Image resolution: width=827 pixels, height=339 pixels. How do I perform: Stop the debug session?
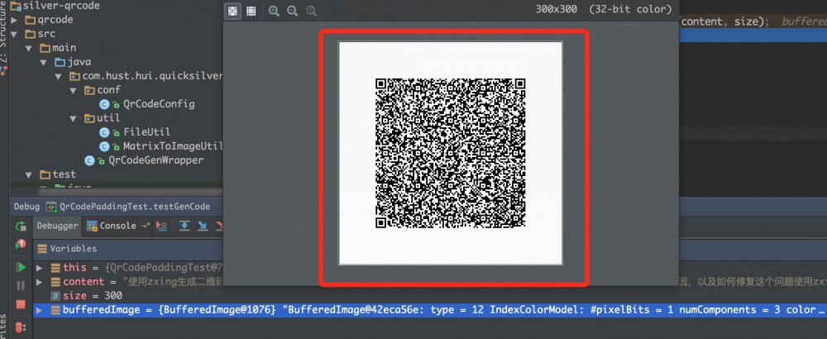click(x=22, y=304)
